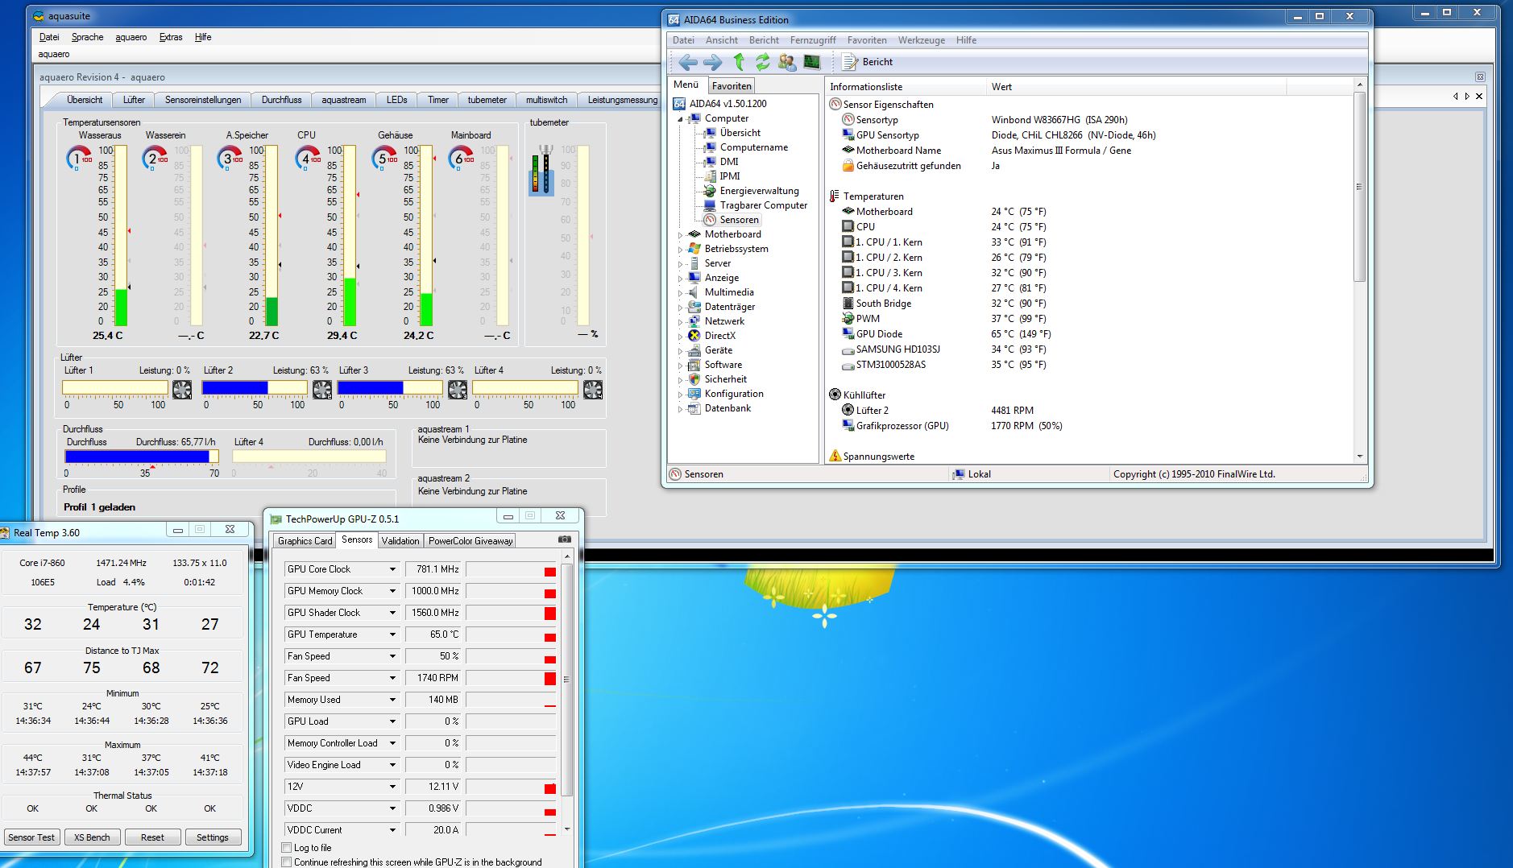Image resolution: width=1513 pixels, height=868 pixels.
Task: Collapse the Computer tree node
Action: 680,119
